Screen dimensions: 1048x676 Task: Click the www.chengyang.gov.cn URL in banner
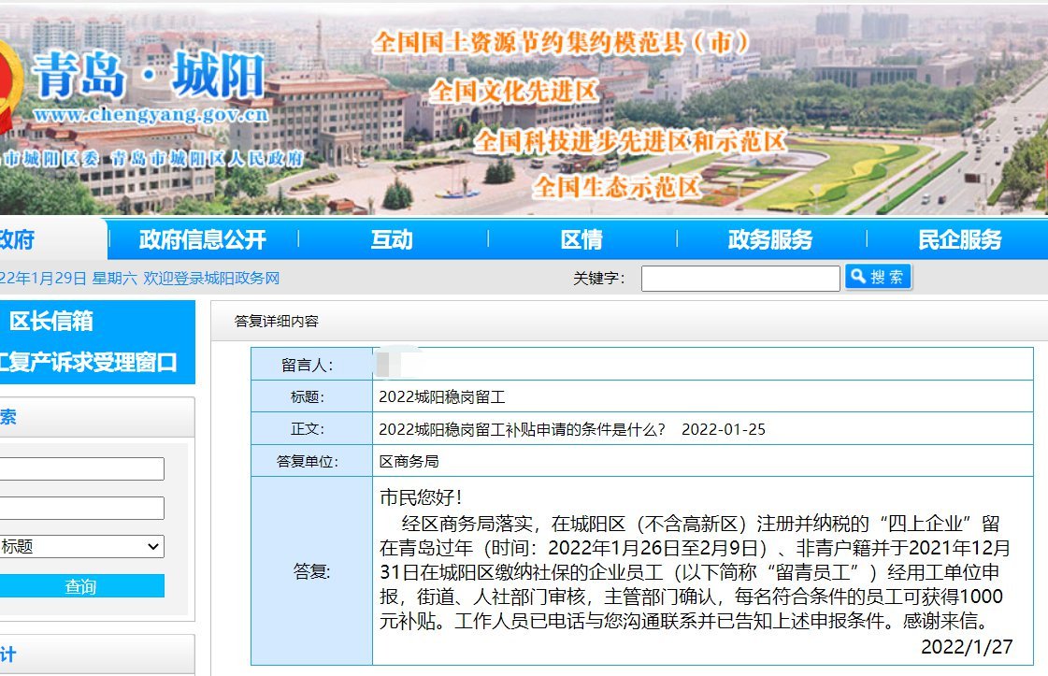click(151, 116)
